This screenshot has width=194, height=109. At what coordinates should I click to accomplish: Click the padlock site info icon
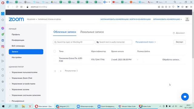28,7
